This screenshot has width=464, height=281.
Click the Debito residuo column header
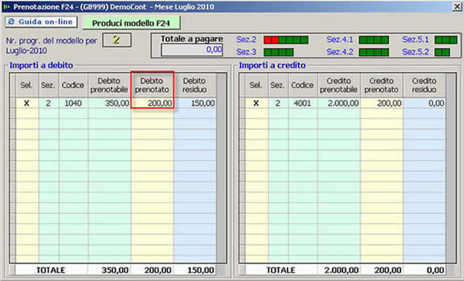[x=194, y=85]
